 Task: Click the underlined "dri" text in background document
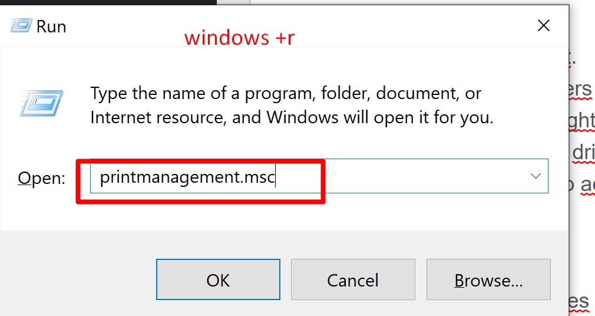pyautogui.click(x=583, y=152)
